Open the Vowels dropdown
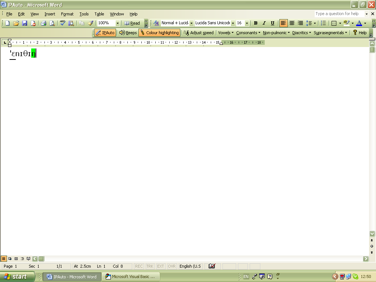Screen dimensions: 376x282 (225, 33)
